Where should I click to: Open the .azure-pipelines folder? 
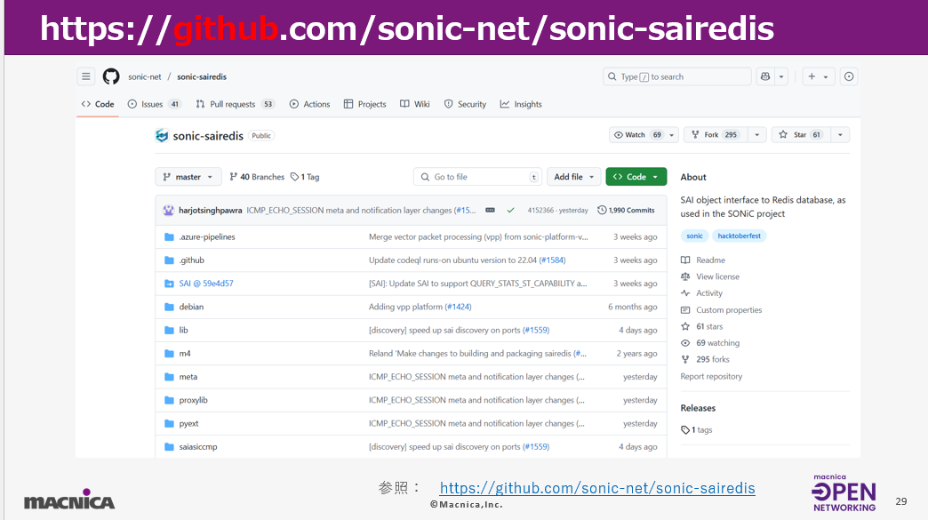(x=207, y=236)
